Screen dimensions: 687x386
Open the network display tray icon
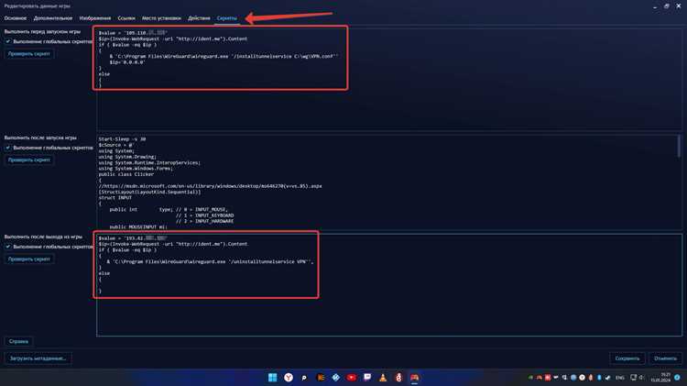click(634, 377)
